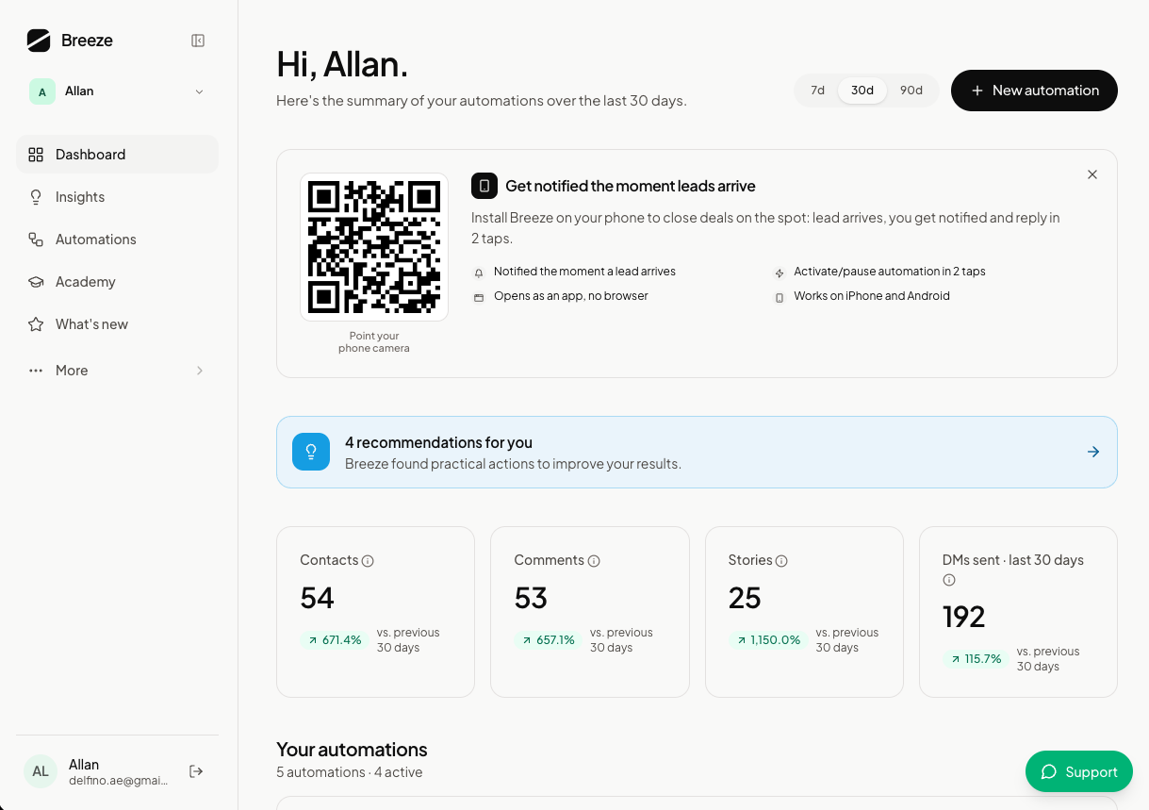This screenshot has height=810, width=1149.
Task: Open the What's new page
Action: [118, 324]
